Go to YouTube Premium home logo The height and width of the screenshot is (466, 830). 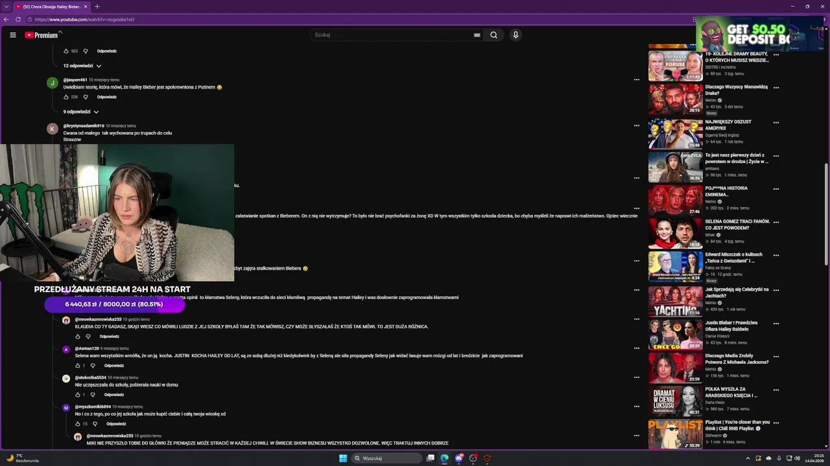click(x=41, y=35)
